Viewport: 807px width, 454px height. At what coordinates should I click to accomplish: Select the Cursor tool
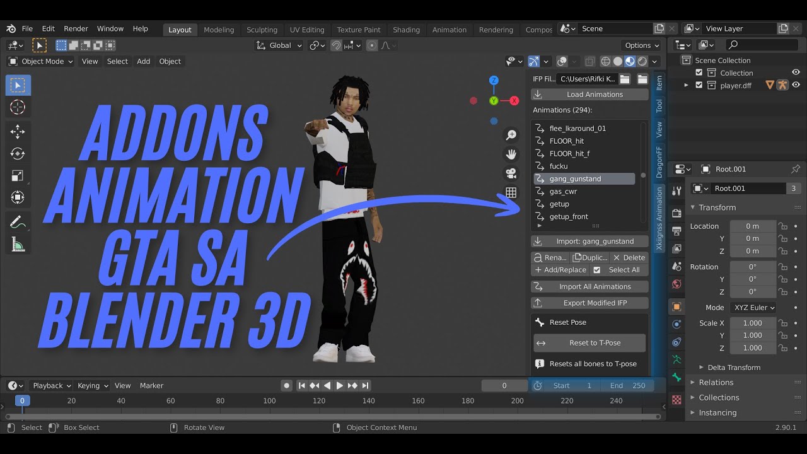pyautogui.click(x=18, y=107)
